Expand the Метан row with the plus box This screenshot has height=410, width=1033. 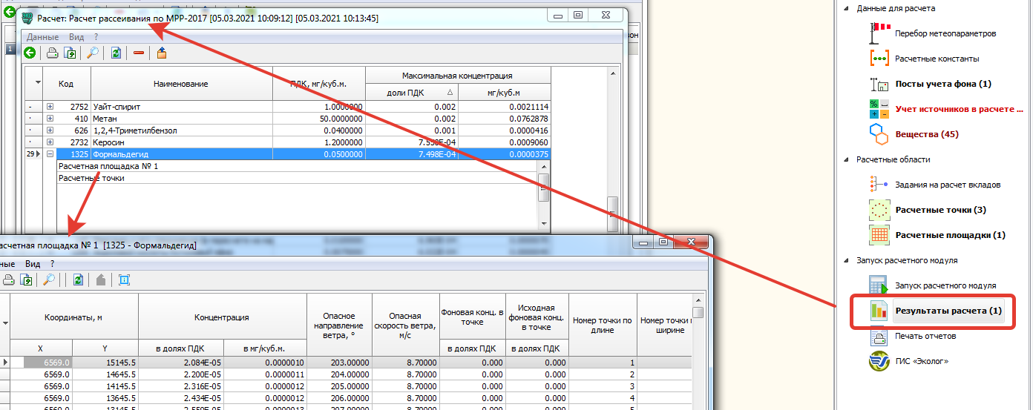click(50, 119)
